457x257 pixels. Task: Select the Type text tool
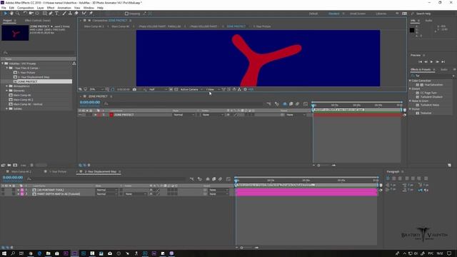click(57, 14)
